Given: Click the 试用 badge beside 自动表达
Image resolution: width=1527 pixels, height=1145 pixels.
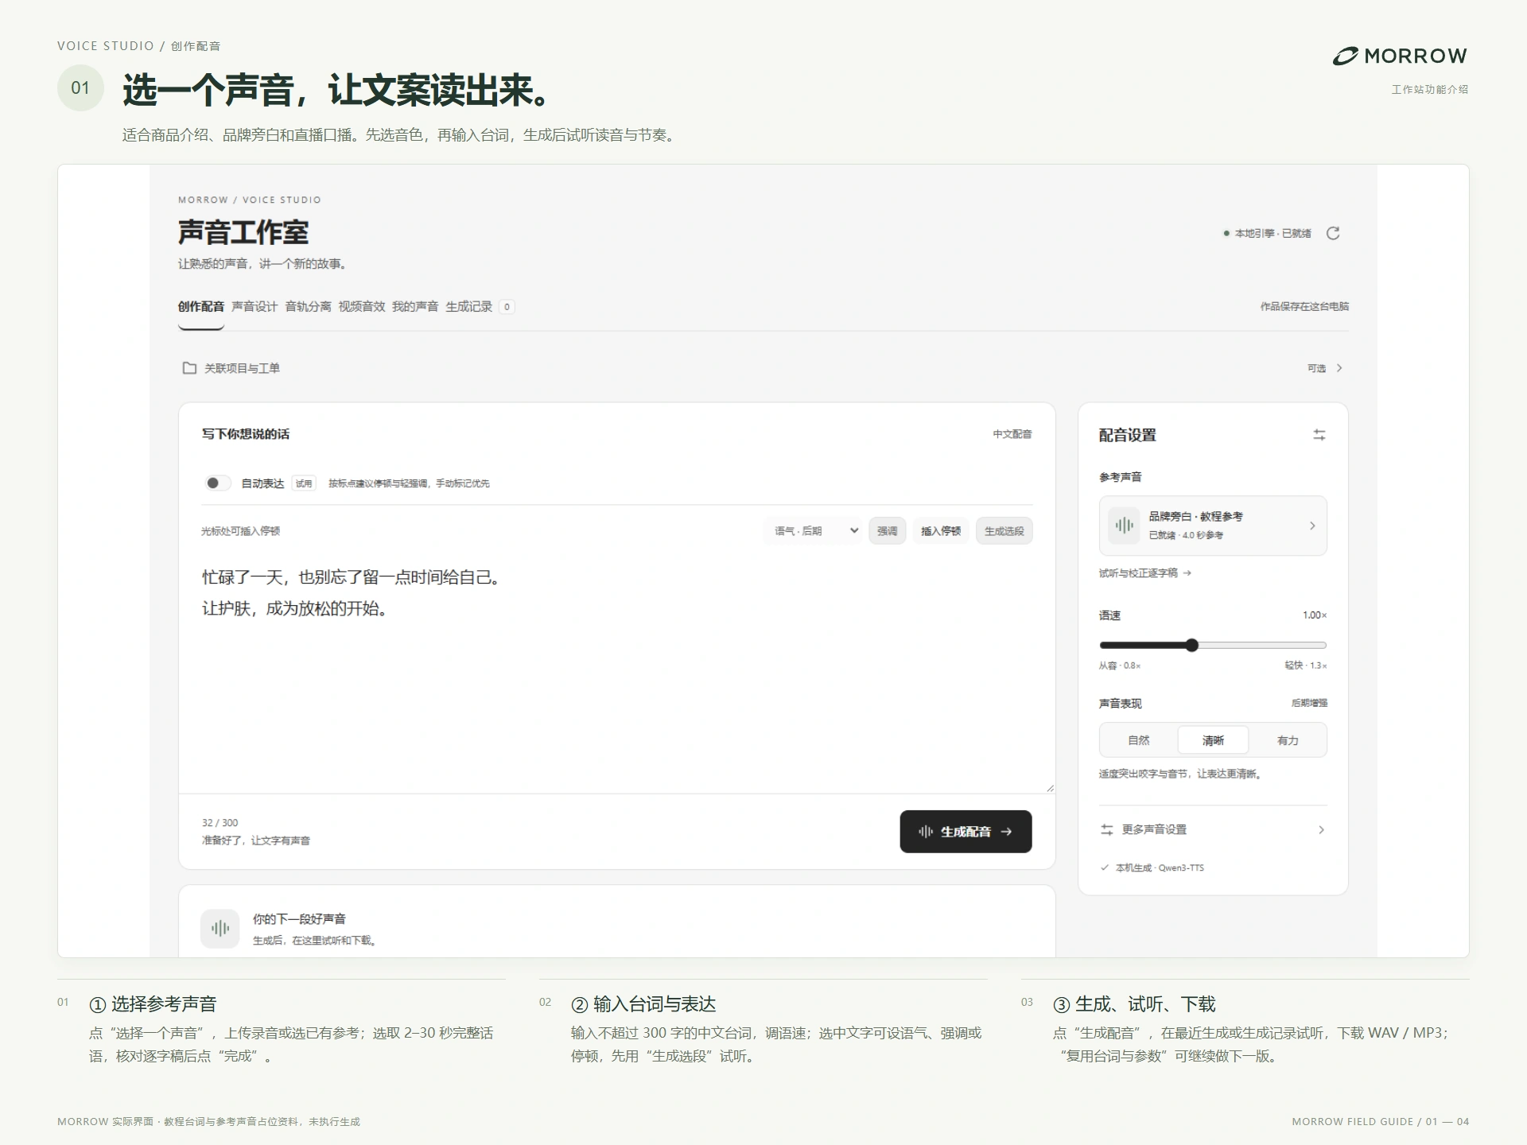Looking at the screenshot, I should 304,483.
